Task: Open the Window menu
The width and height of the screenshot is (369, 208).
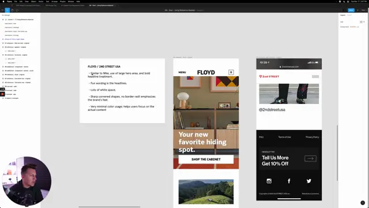Action: pyautogui.click(x=71, y=1)
